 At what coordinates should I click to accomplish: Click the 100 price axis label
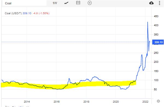click(x=156, y=80)
